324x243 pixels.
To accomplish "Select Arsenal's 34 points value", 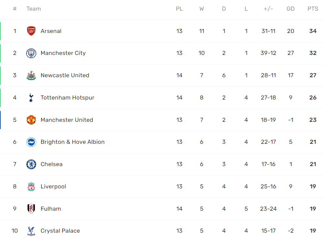I will (313, 31).
